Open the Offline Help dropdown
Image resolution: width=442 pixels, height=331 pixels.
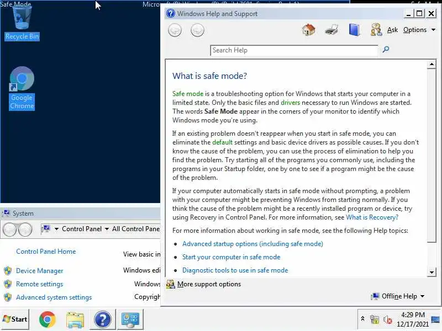click(x=398, y=296)
